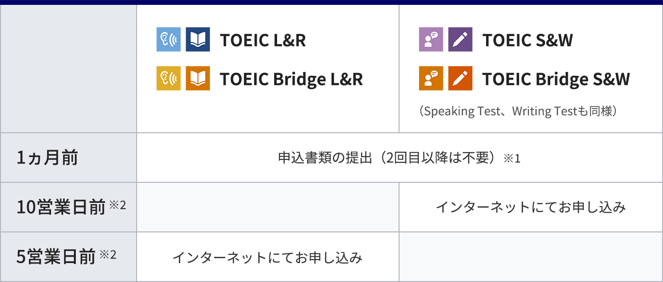Click the orange Bridge writing pencil icon
The width and height of the screenshot is (663, 282).
tap(460, 78)
